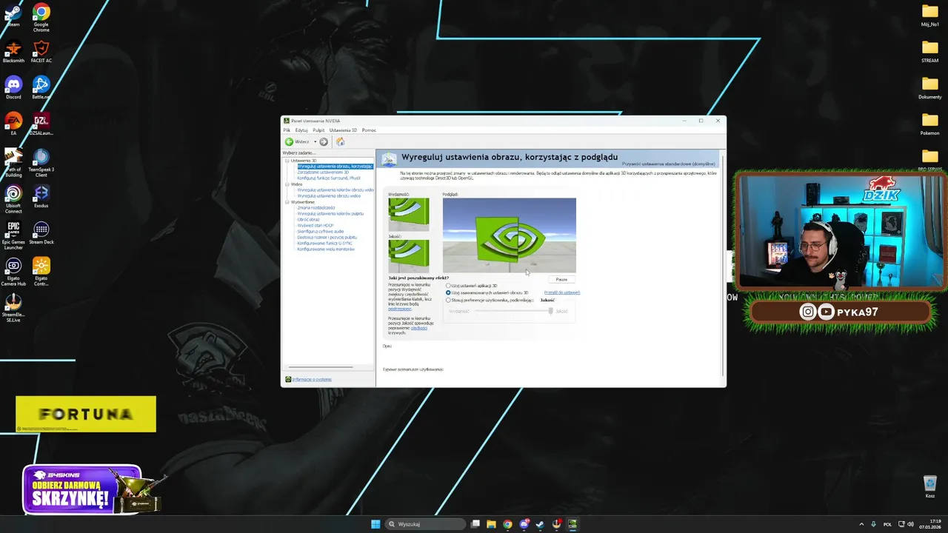Screen dimensions: 948x533
Task: Open Blacksmith desktop shortcut
Action: click(13, 52)
